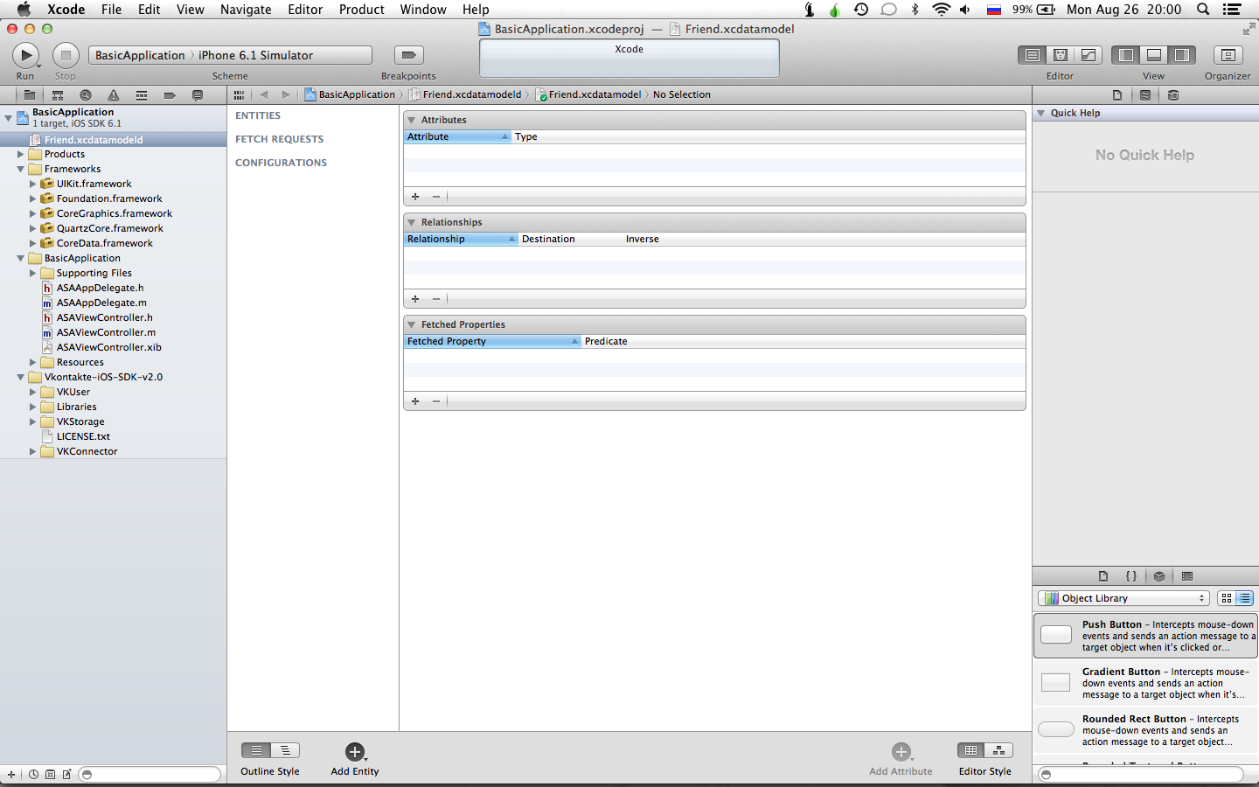Click the library search filter field

pyautogui.click(x=1140, y=774)
